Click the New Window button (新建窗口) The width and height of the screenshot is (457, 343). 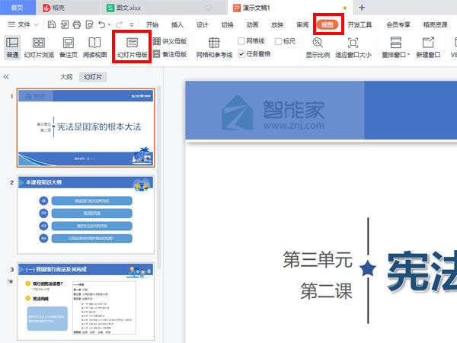pos(430,47)
